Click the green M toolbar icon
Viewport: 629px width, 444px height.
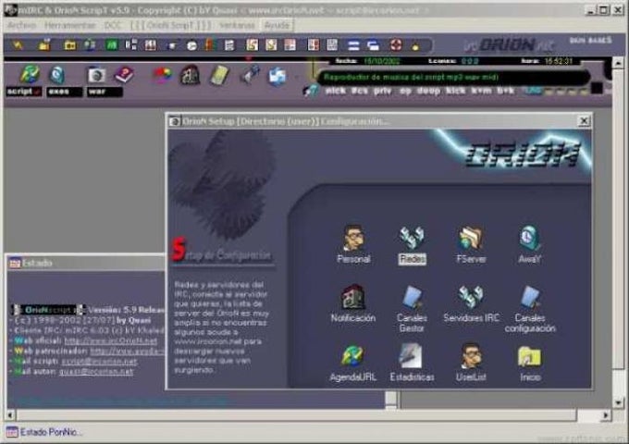coord(111,45)
